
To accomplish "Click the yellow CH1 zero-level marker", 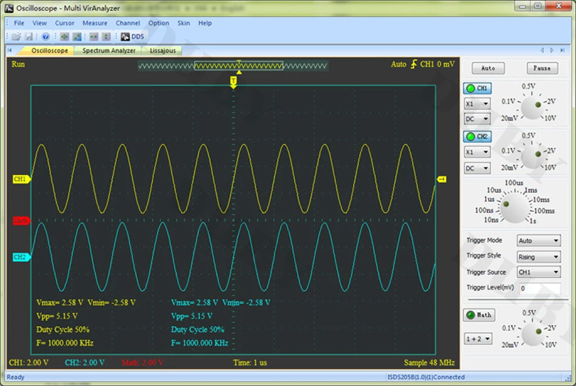I will click(x=21, y=179).
